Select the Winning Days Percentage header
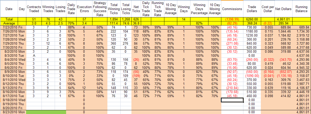Screen dimensions: 311x114 199,9
